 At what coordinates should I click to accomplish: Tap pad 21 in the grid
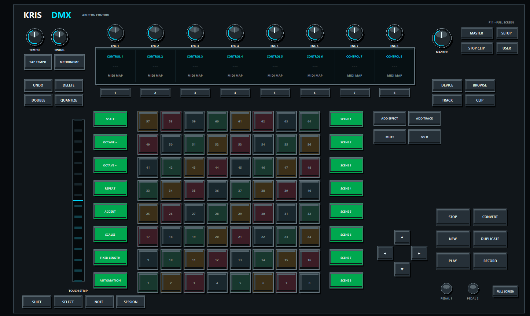[x=240, y=236]
